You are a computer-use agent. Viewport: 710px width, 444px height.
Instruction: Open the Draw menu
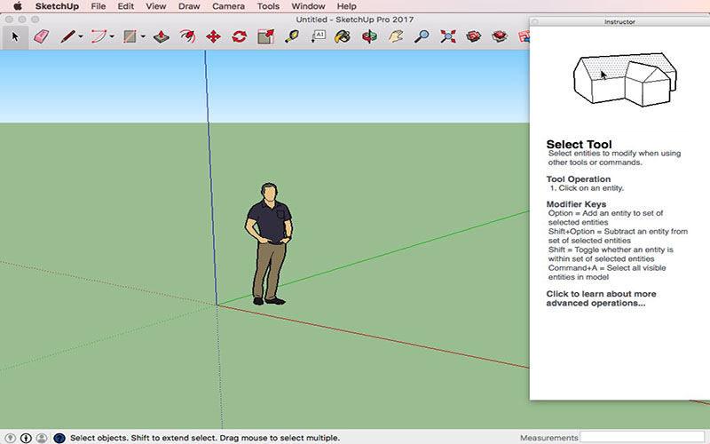[x=189, y=6]
